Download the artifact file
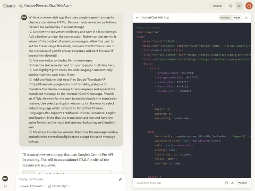The image size is (255, 191). 232,183
